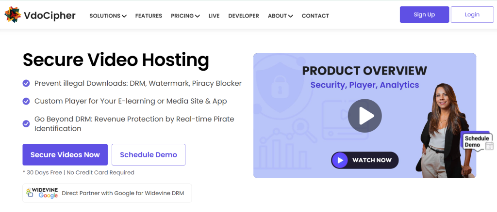Click the VdoCipher brand name text
This screenshot has width=497, height=212.
[x=50, y=15]
